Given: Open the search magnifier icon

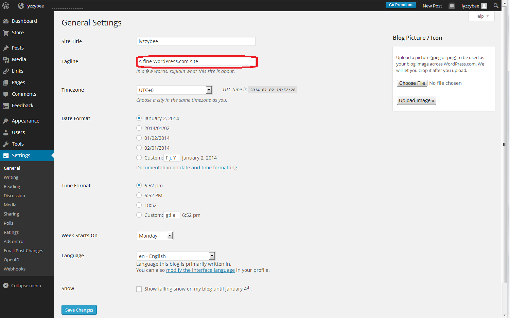Looking at the screenshot, I should click(x=496, y=6).
